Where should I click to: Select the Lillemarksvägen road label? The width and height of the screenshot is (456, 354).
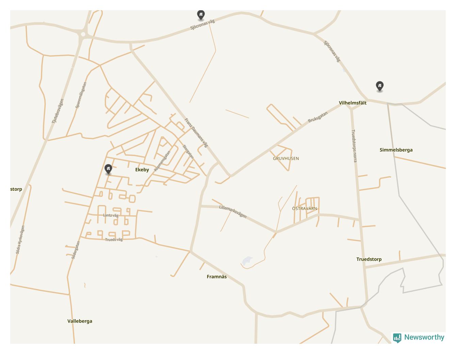[233, 212]
